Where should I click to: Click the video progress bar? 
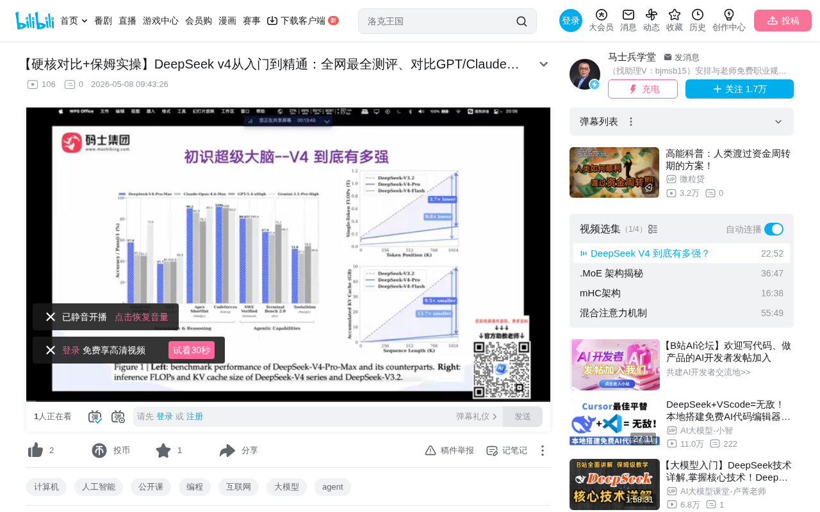click(x=288, y=401)
